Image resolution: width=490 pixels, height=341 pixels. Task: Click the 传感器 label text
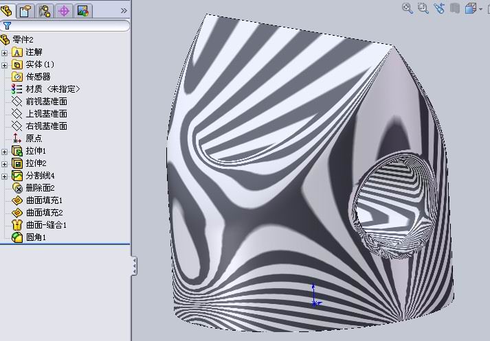(38, 77)
